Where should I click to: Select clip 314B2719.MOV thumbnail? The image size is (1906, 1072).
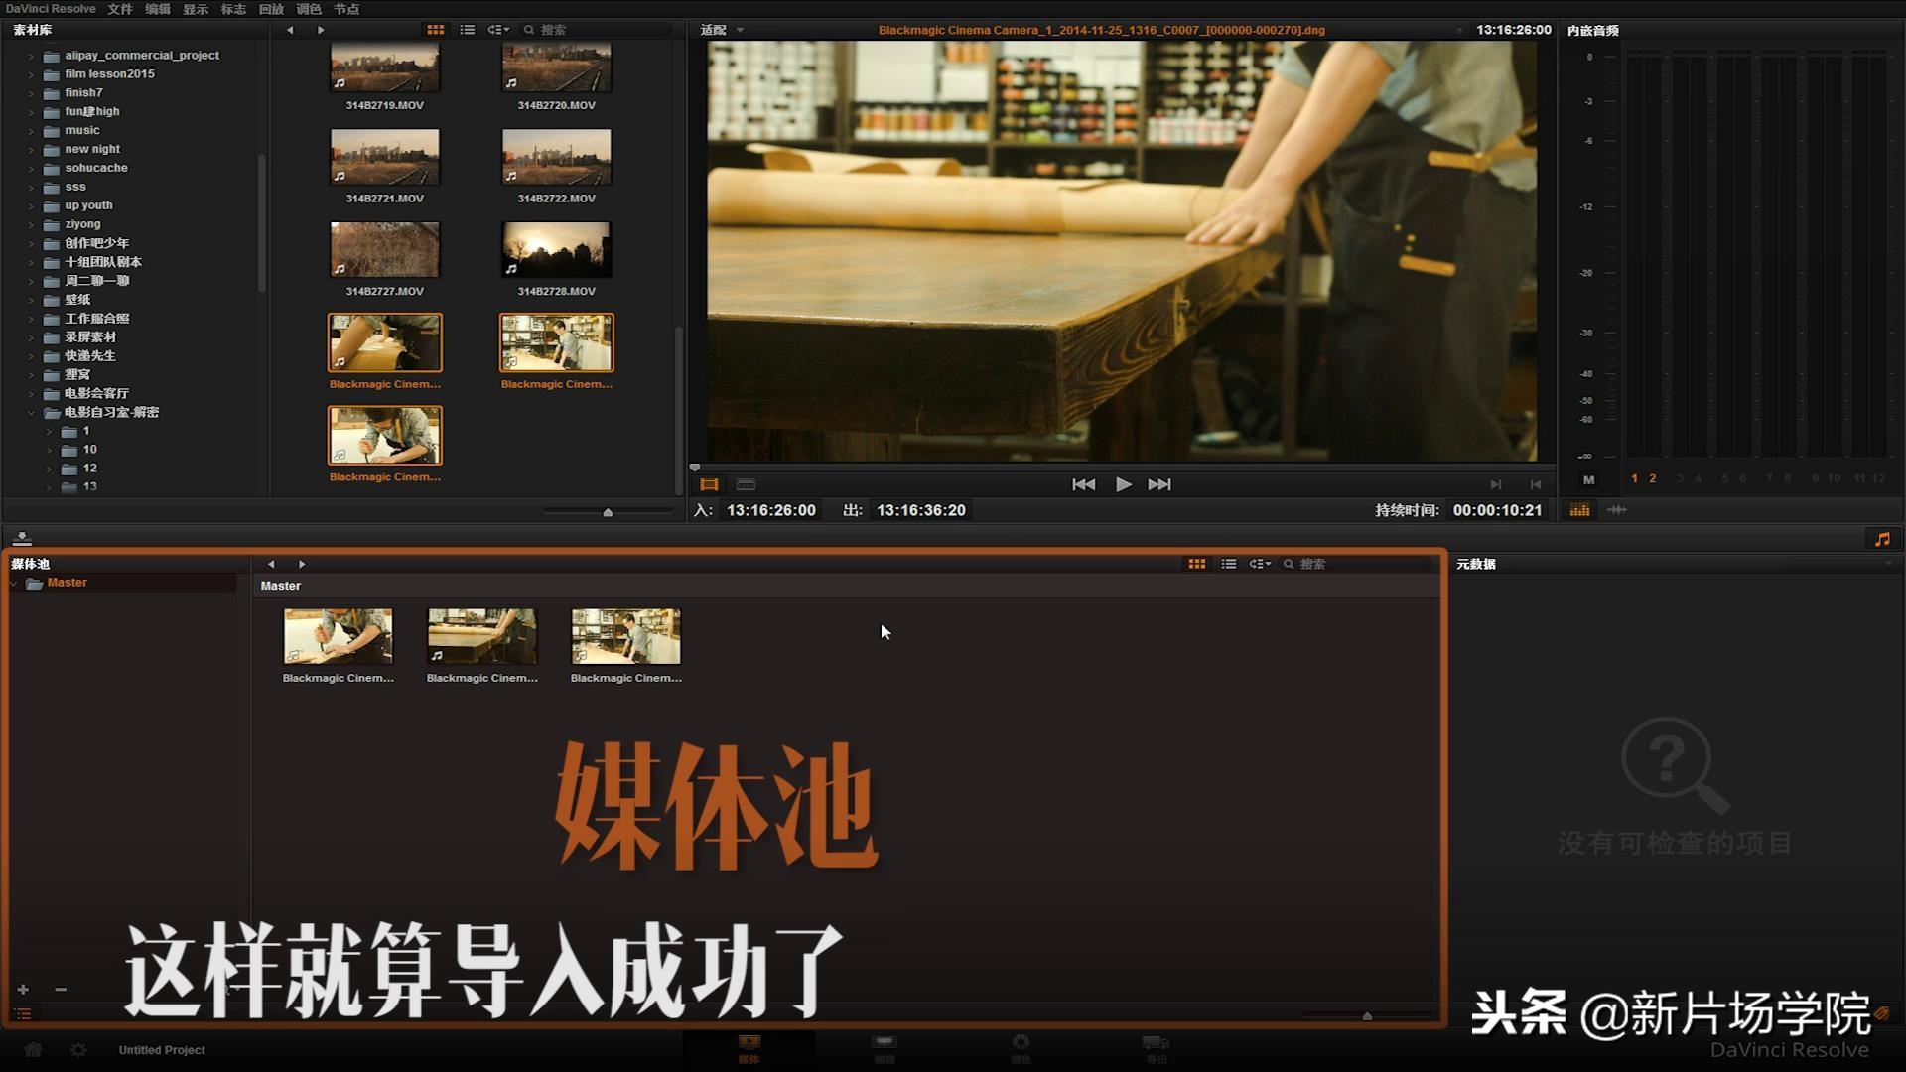[x=385, y=67]
